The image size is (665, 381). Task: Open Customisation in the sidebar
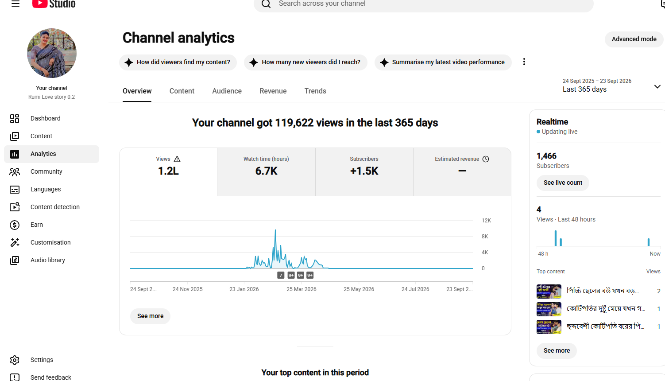coord(51,242)
